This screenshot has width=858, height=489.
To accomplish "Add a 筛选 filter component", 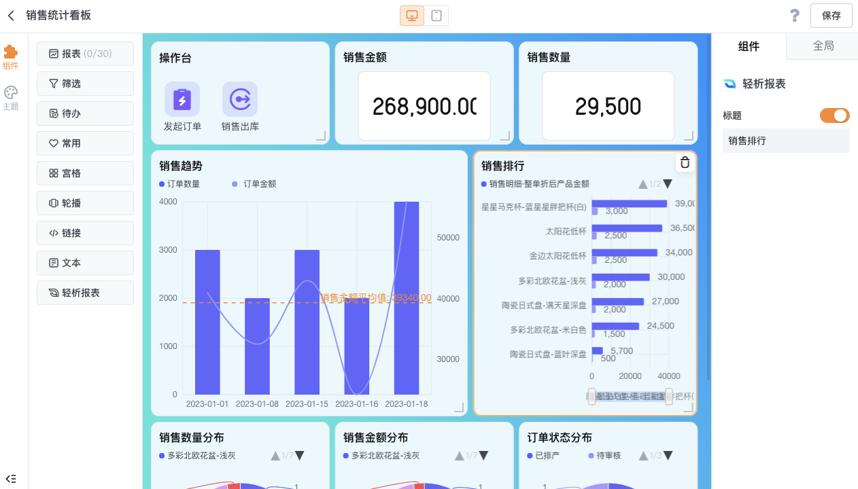I will (x=85, y=84).
